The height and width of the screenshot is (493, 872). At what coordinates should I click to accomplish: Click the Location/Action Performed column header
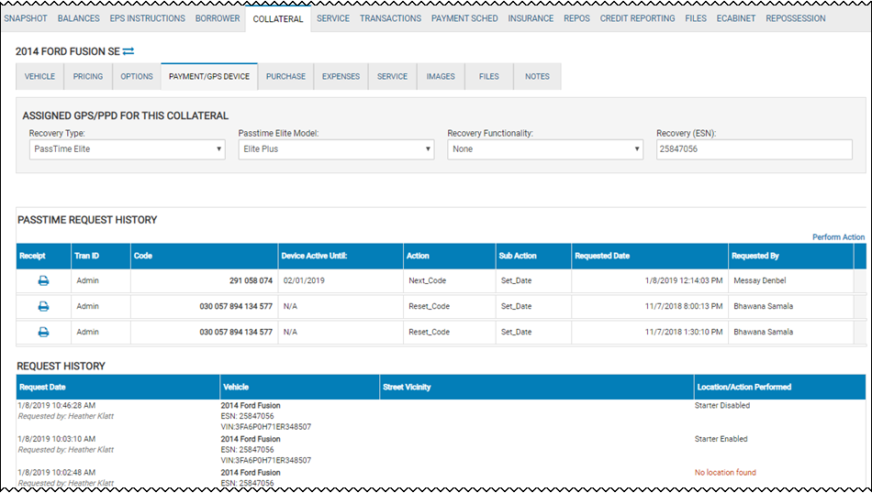(779, 387)
